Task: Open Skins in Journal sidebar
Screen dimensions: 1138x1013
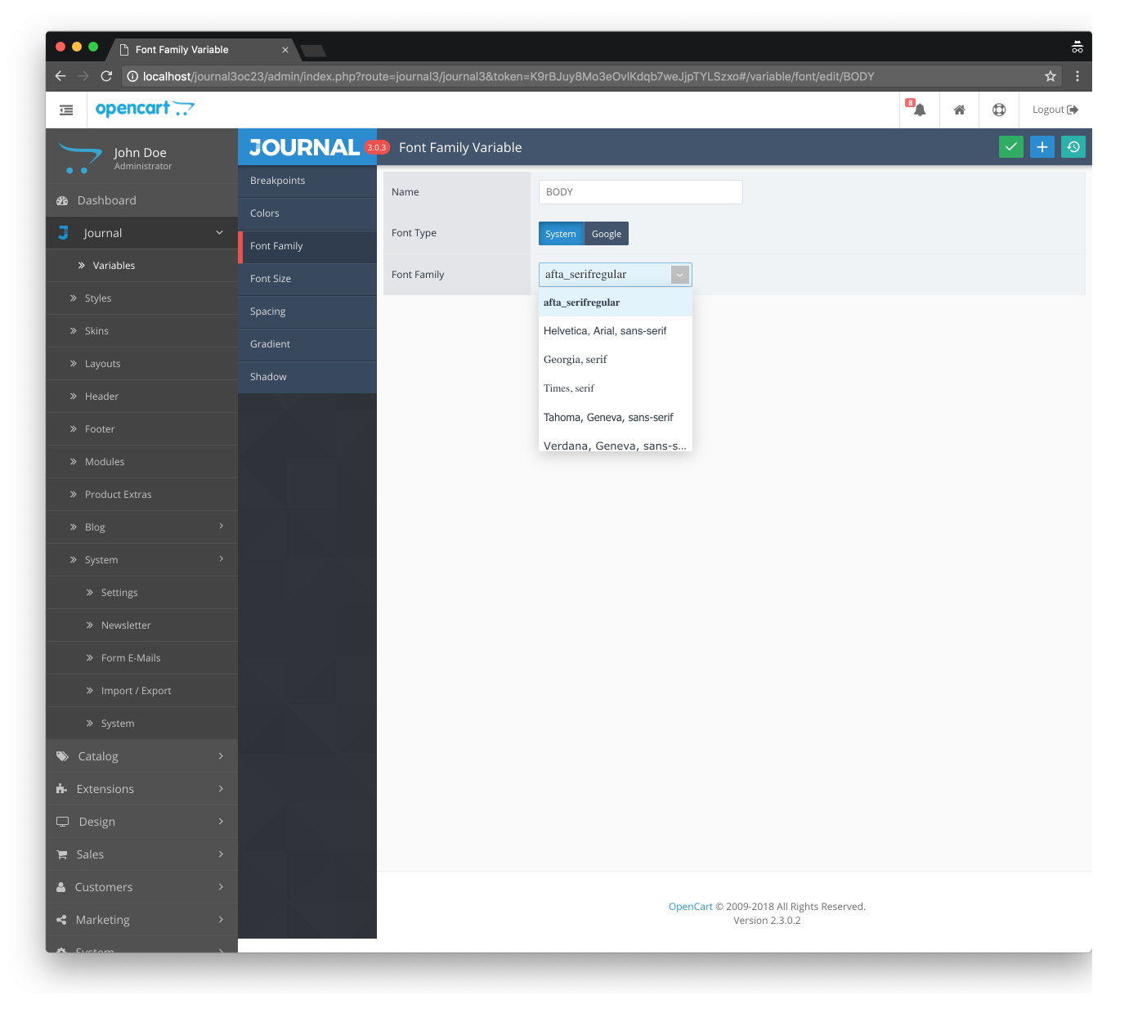Action: pos(142,331)
